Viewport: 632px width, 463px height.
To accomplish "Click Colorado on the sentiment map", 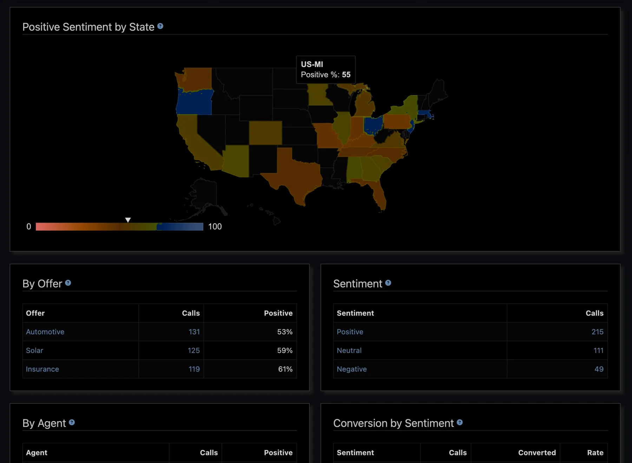I will (265, 133).
